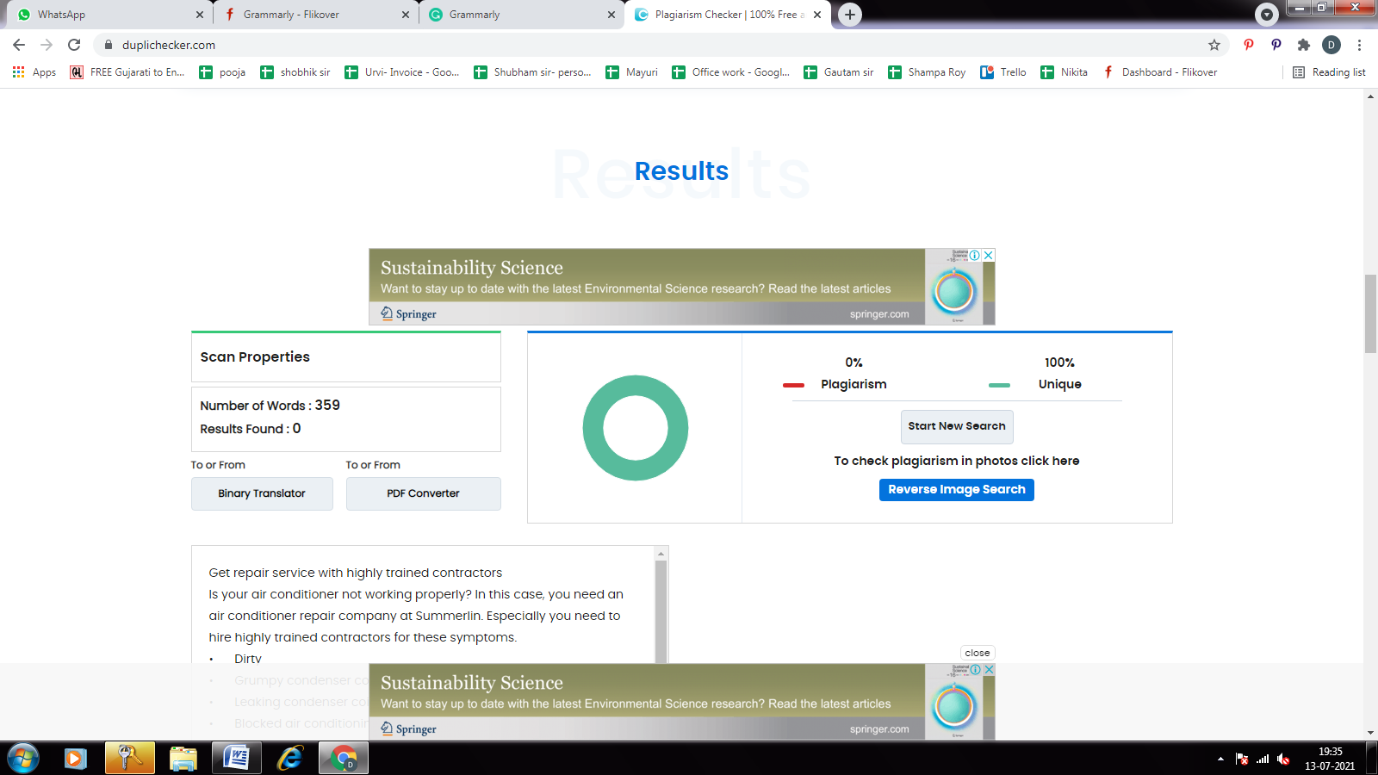Click the close label above bottom ad

pos(978,653)
